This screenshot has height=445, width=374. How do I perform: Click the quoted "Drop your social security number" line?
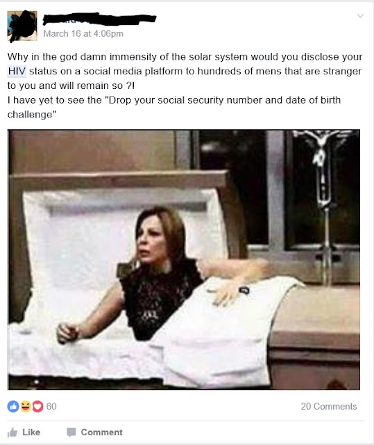(174, 107)
